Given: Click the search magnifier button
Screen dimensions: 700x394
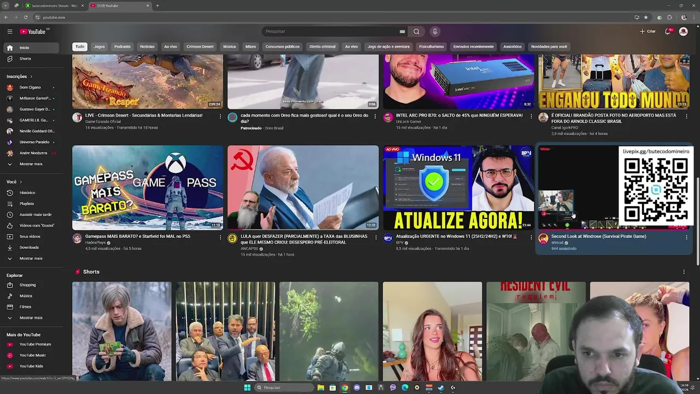Looking at the screenshot, I should tap(416, 32).
